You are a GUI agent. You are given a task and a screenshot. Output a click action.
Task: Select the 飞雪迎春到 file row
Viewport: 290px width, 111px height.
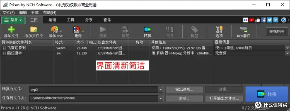coord(145,48)
